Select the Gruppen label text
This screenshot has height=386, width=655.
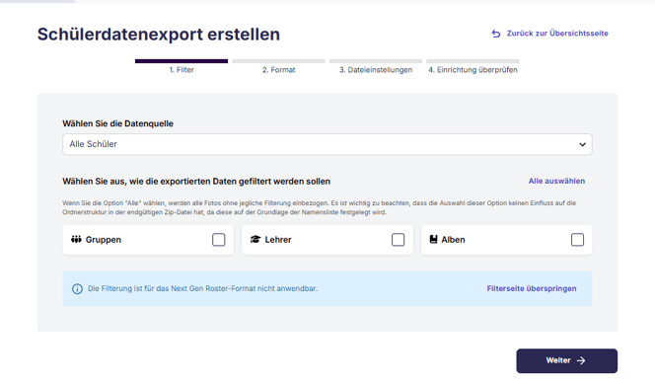point(104,240)
